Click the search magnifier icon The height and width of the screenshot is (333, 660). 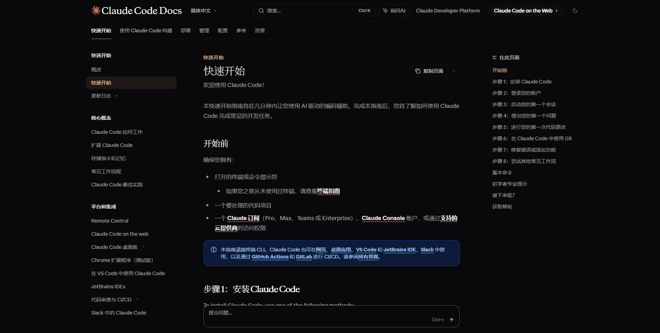pos(261,11)
